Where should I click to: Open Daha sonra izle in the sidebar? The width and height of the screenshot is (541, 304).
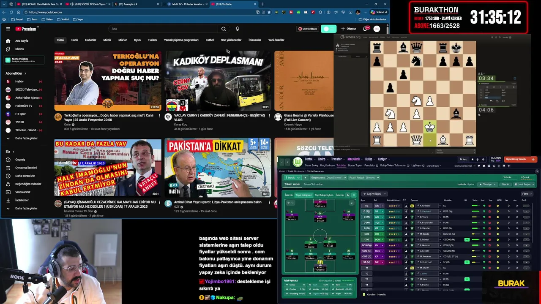25,176
